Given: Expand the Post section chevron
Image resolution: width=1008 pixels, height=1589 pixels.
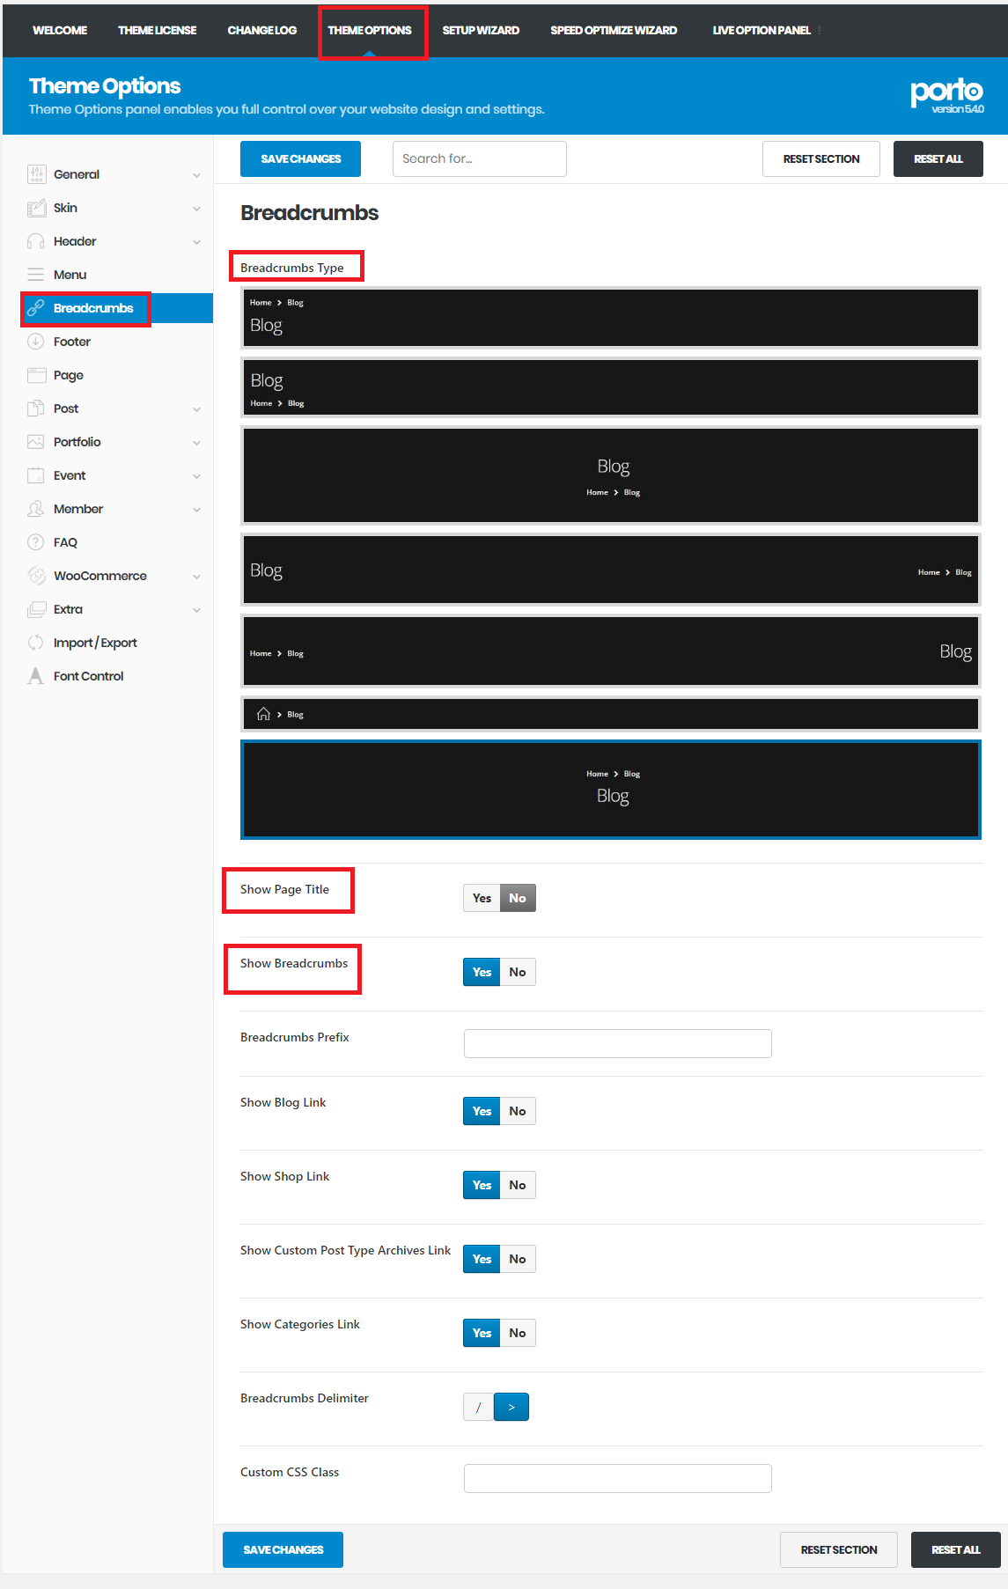Looking at the screenshot, I should (196, 409).
